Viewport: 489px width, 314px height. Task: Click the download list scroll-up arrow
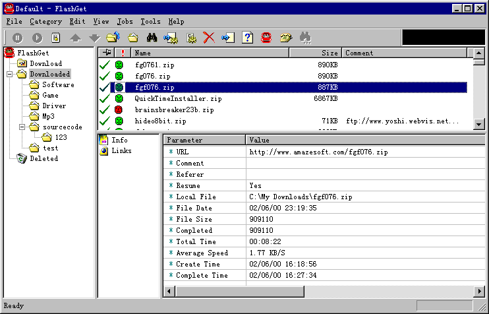click(x=478, y=53)
